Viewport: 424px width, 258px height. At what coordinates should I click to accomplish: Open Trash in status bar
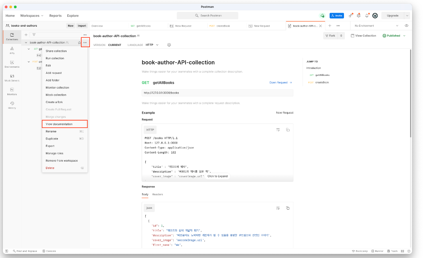[392, 251]
